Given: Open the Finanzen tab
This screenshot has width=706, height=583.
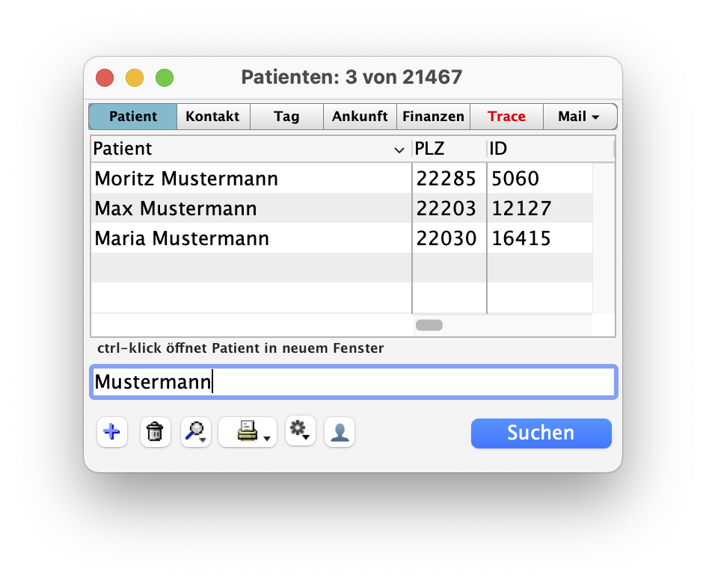Looking at the screenshot, I should pos(433,117).
